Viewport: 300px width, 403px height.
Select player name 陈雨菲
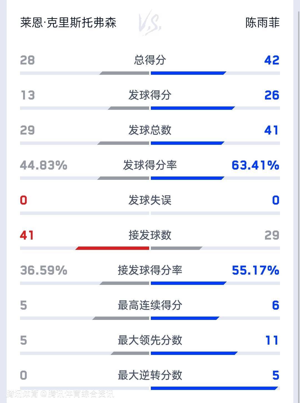[x=262, y=23]
